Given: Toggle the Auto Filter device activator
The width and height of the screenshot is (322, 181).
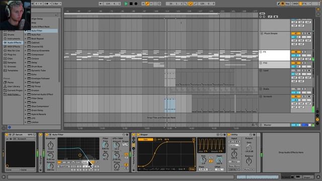Looking at the screenshot, I should coord(47,135).
